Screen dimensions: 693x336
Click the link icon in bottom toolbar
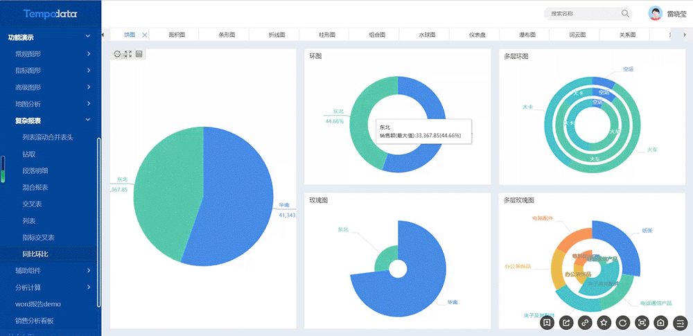[585, 323]
